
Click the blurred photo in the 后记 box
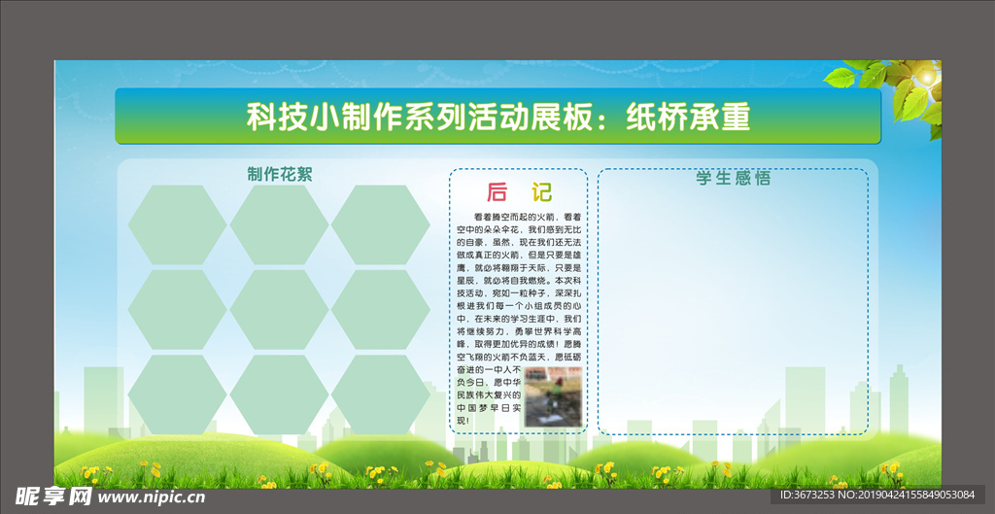pos(552,396)
